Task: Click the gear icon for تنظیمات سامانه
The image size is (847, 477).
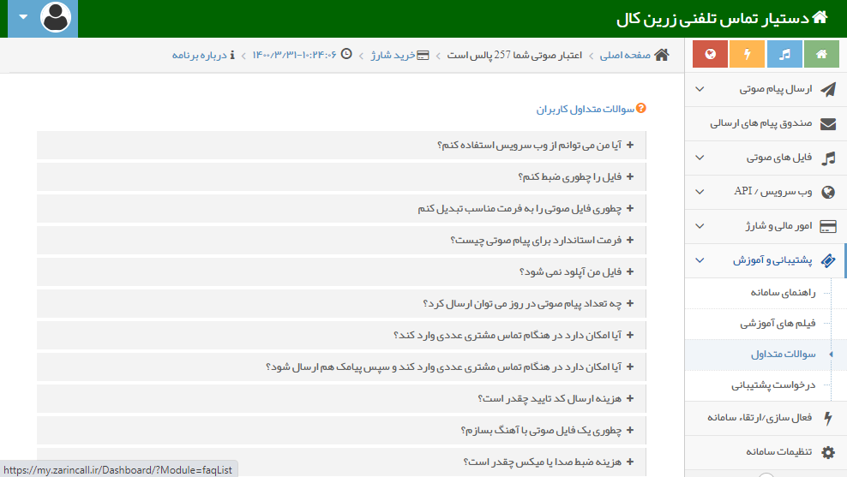Action: (x=828, y=452)
